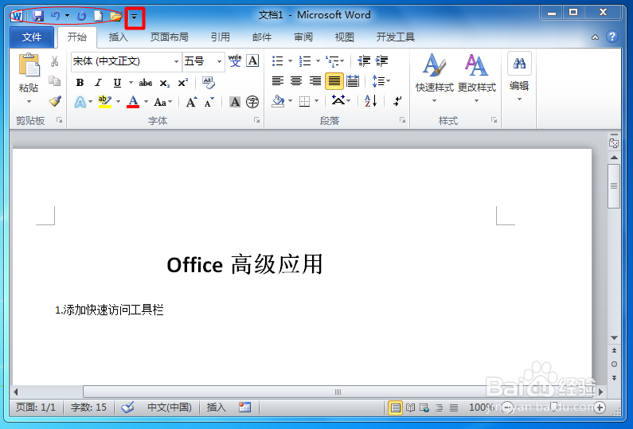Toggle Underline formatting
This screenshot has width=633, height=429.
pyautogui.click(x=117, y=83)
